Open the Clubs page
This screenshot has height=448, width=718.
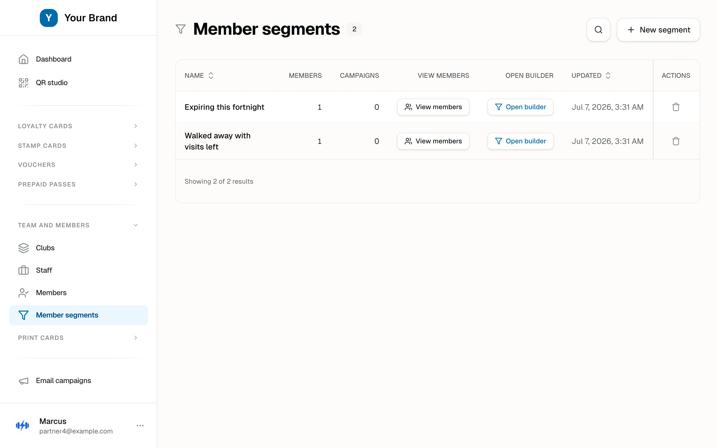click(78, 248)
